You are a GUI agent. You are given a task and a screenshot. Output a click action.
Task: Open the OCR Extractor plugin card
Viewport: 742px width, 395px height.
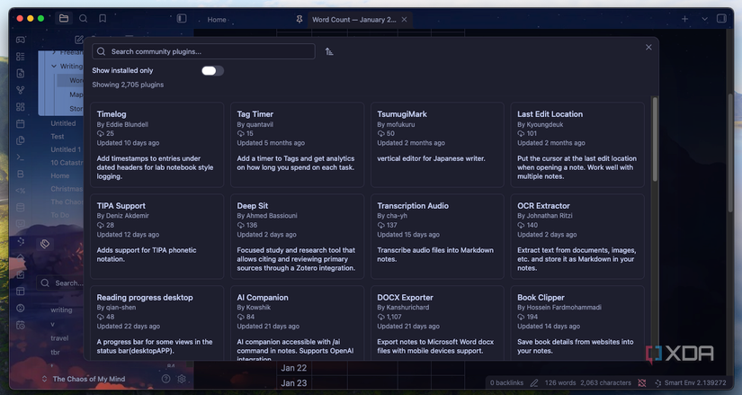(577, 237)
